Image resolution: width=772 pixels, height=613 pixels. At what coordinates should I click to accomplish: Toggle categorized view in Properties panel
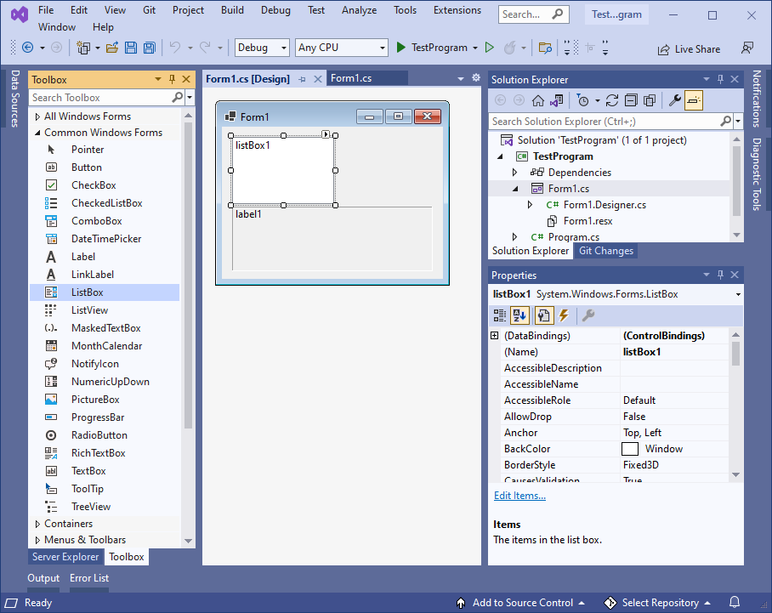[502, 315]
